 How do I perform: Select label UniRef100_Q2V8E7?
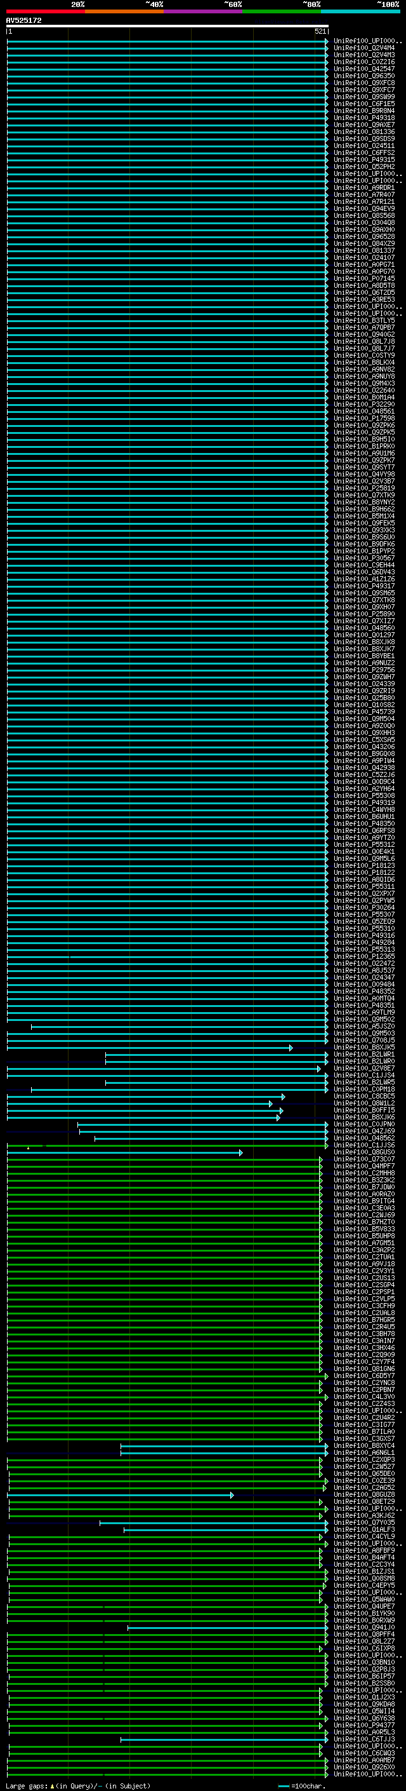pos(363,1068)
